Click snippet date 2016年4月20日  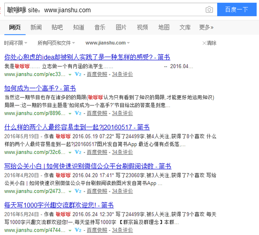(x=22, y=175)
